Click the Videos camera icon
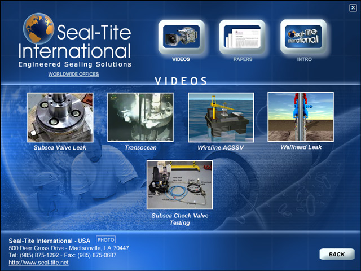The image size is (361, 271). pos(180,36)
